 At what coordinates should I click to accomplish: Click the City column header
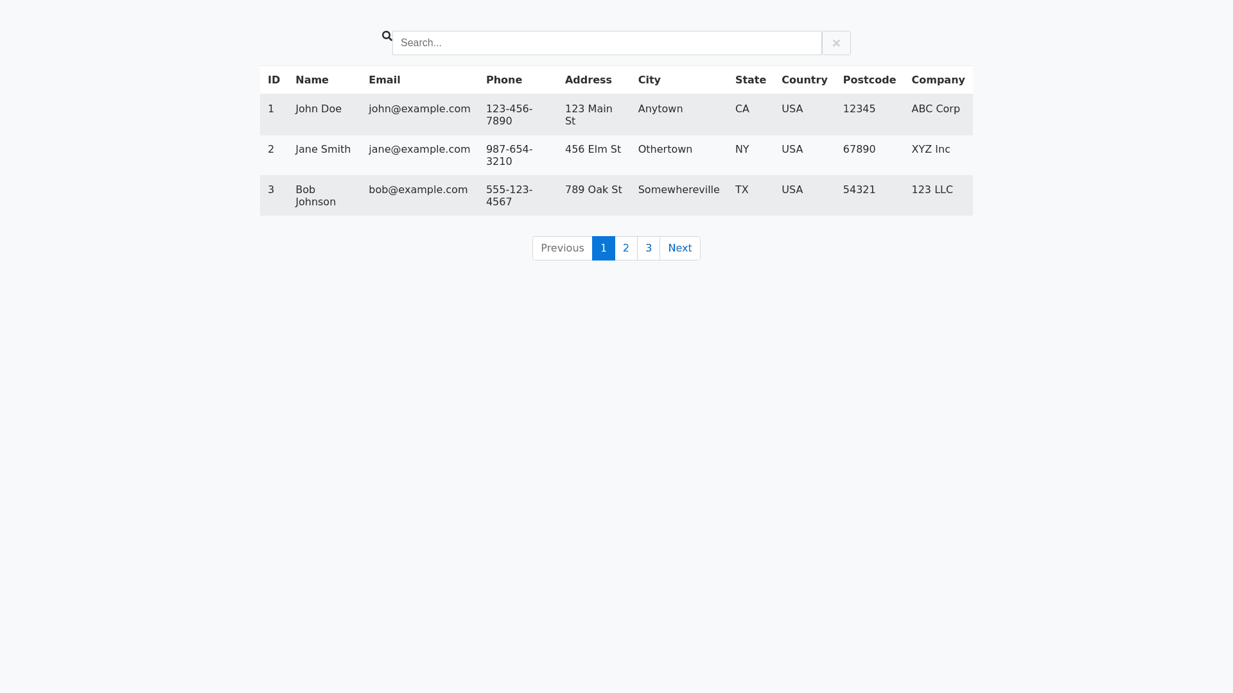[649, 80]
